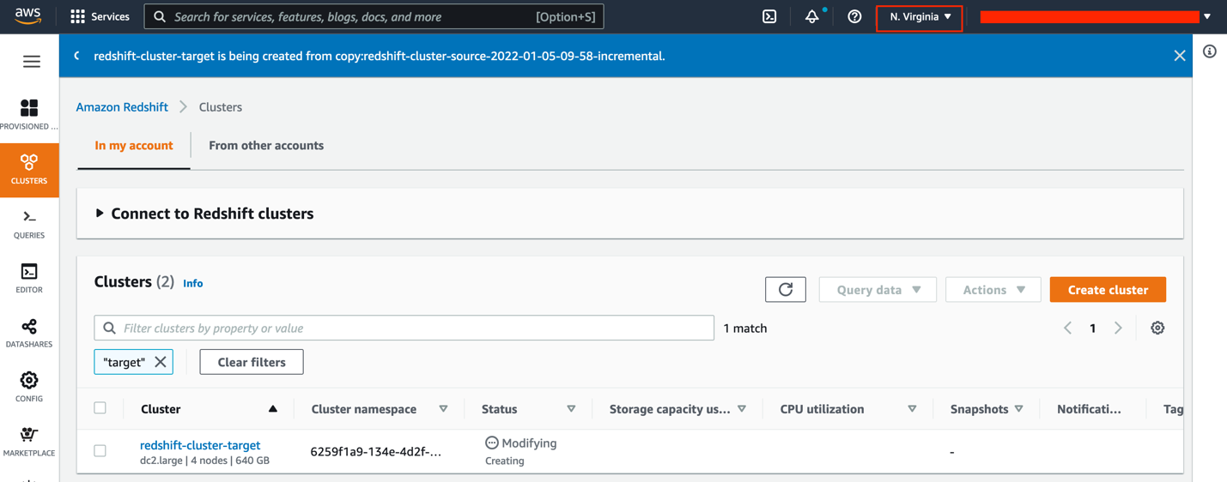1227x482 pixels.
Task: Open the Queries sidebar icon
Action: point(29,224)
